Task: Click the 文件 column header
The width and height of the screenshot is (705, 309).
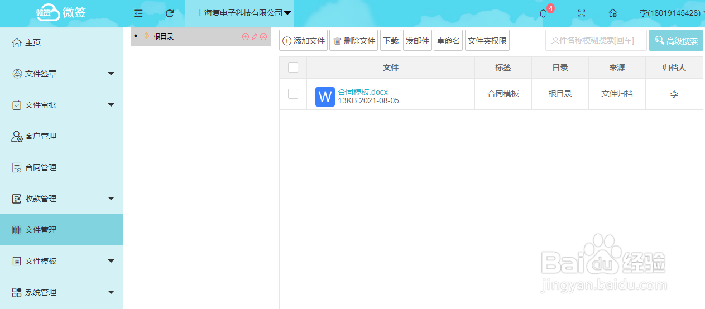Action: 391,67
